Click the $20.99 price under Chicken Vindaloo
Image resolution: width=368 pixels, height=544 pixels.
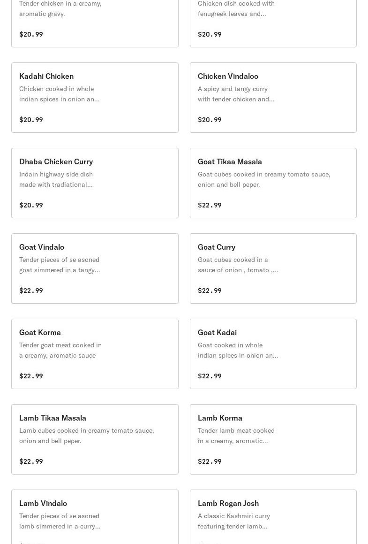[210, 120]
